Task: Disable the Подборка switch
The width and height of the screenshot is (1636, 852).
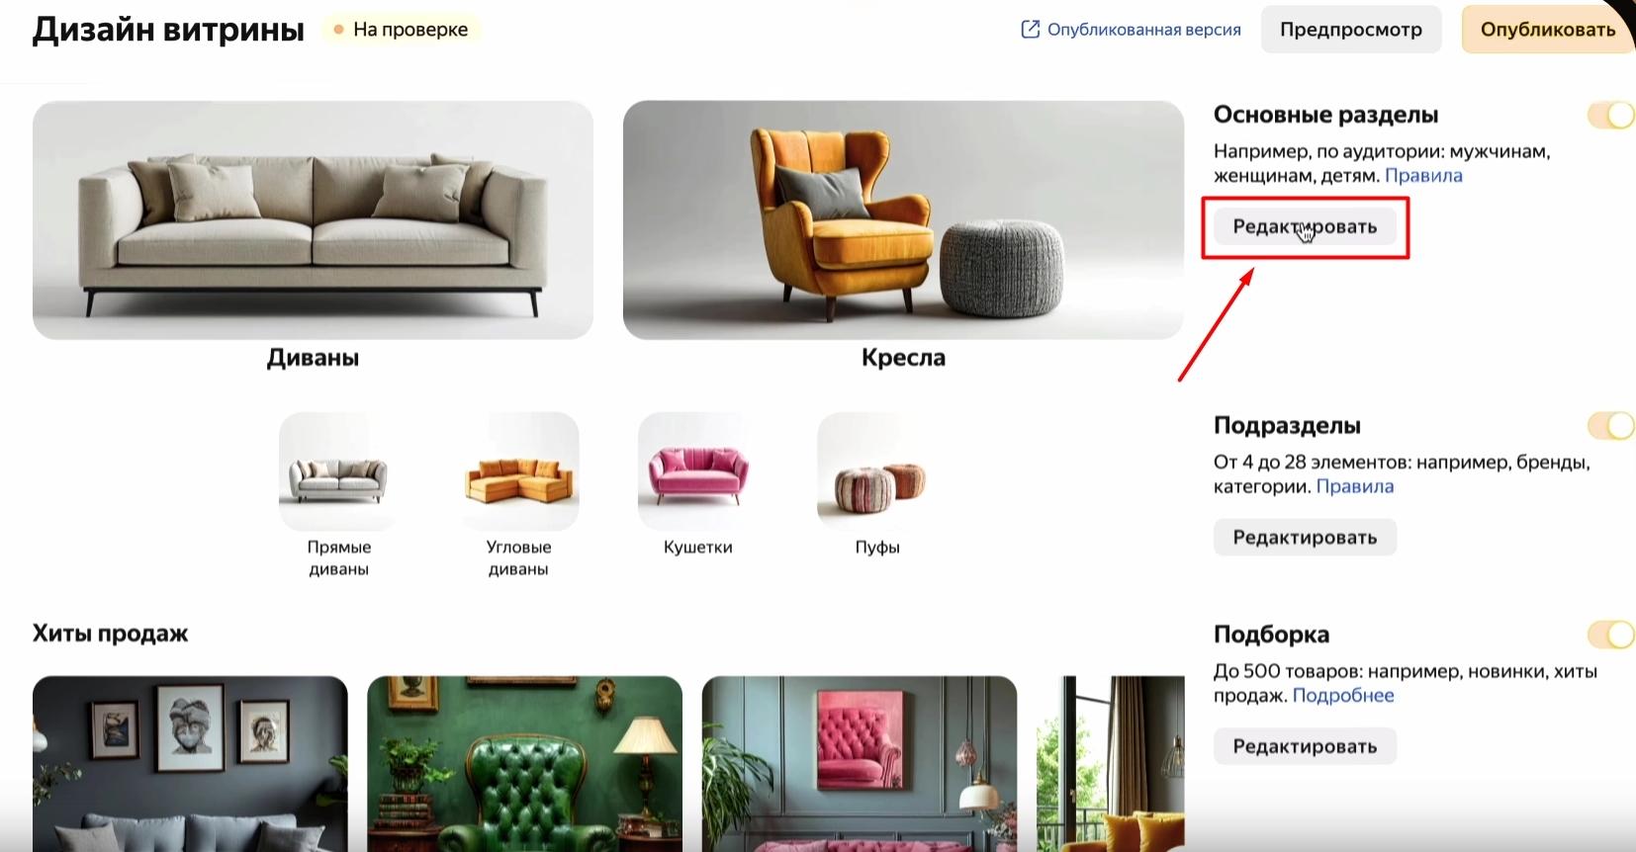Action: tap(1611, 635)
